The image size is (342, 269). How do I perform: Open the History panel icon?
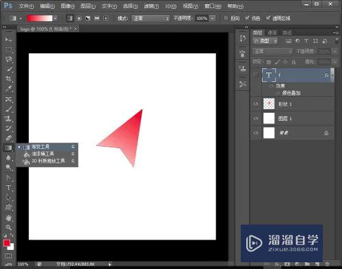pos(243,38)
